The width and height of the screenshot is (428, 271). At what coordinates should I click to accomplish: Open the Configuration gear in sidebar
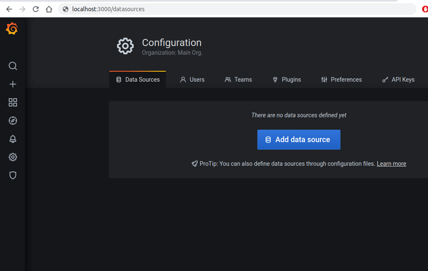tap(13, 157)
